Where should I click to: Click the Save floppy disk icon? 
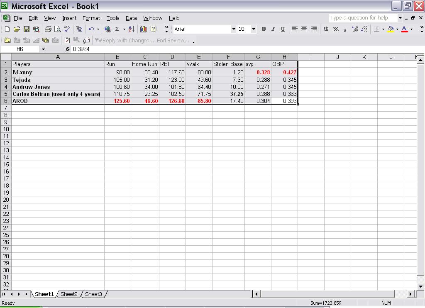coord(26,29)
